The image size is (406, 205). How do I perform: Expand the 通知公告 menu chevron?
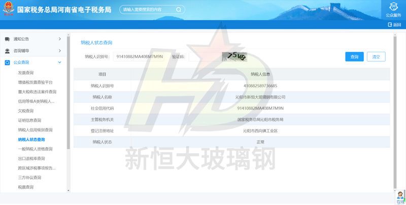point(60,39)
